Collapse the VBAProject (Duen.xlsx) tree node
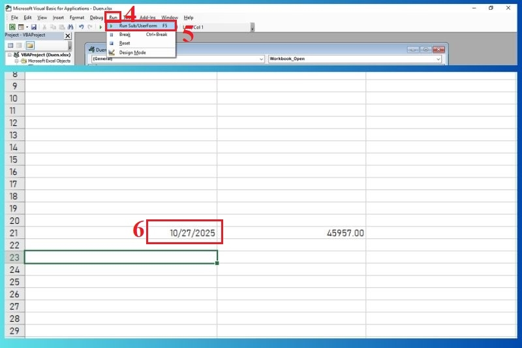Screen dimensions: 522x348 pos(10,55)
